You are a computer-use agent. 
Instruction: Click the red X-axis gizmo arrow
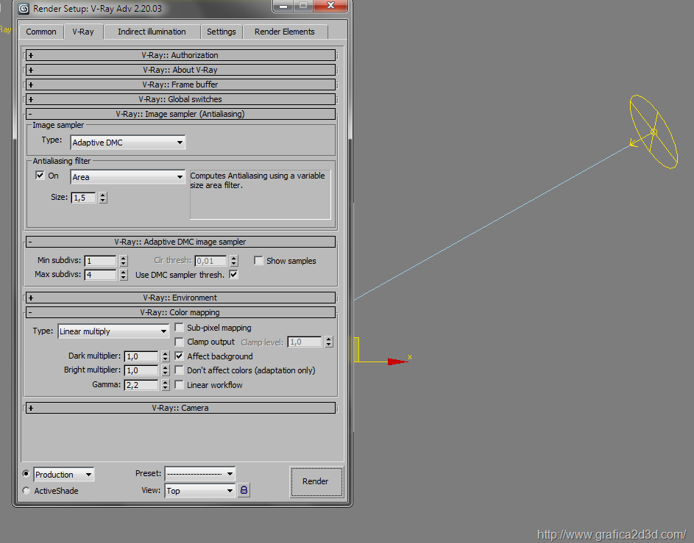397,362
